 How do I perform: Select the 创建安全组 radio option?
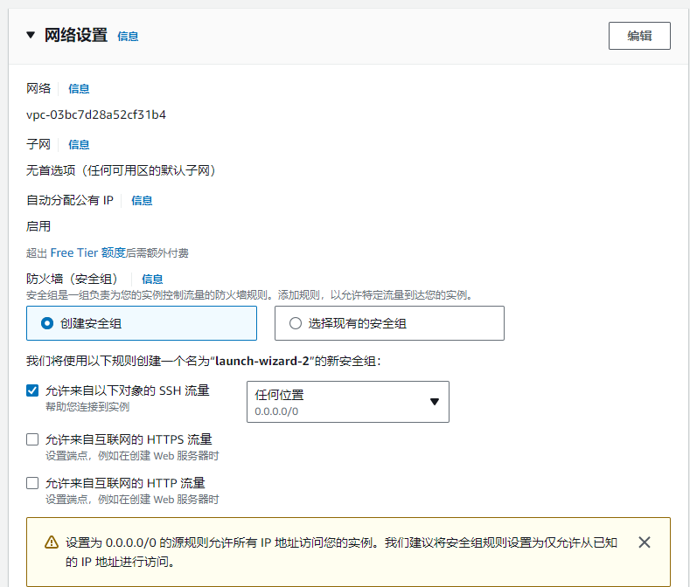pyautogui.click(x=47, y=323)
